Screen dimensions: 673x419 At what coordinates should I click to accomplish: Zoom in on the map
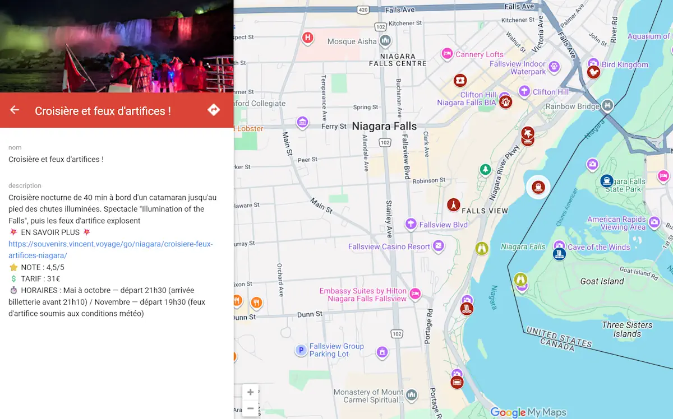(250, 392)
